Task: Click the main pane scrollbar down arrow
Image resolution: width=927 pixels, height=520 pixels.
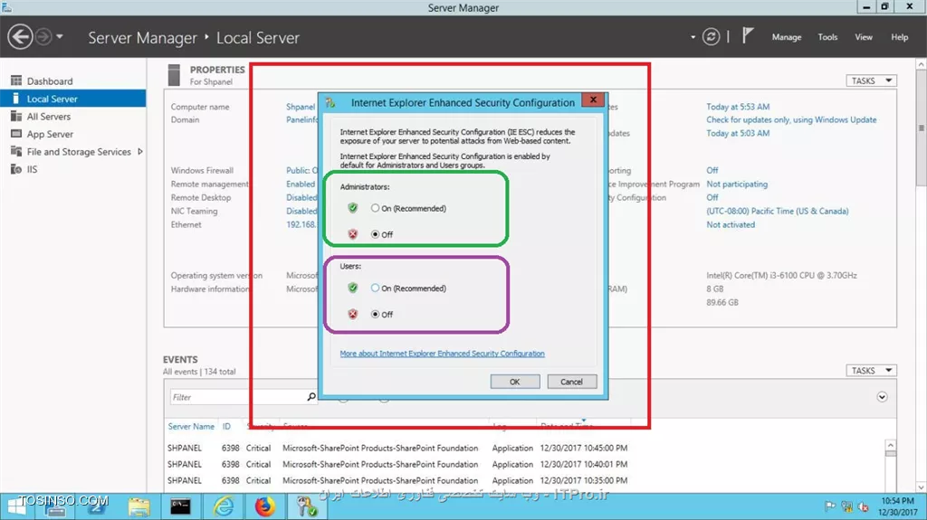Action: 921,487
